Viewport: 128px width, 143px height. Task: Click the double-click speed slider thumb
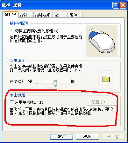click(x=55, y=83)
